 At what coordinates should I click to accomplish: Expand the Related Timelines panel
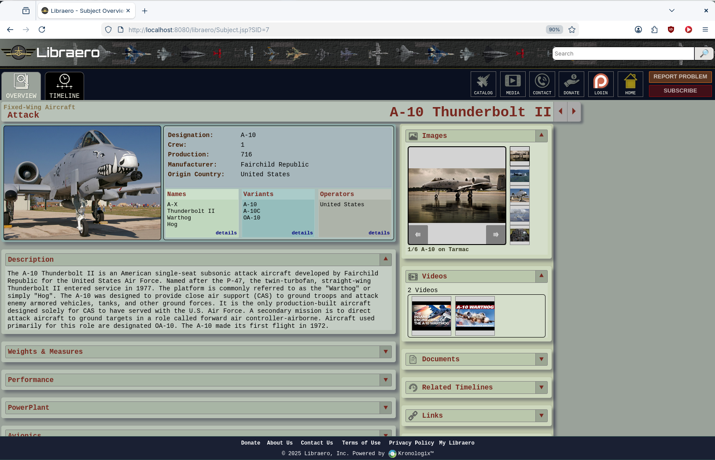(542, 387)
